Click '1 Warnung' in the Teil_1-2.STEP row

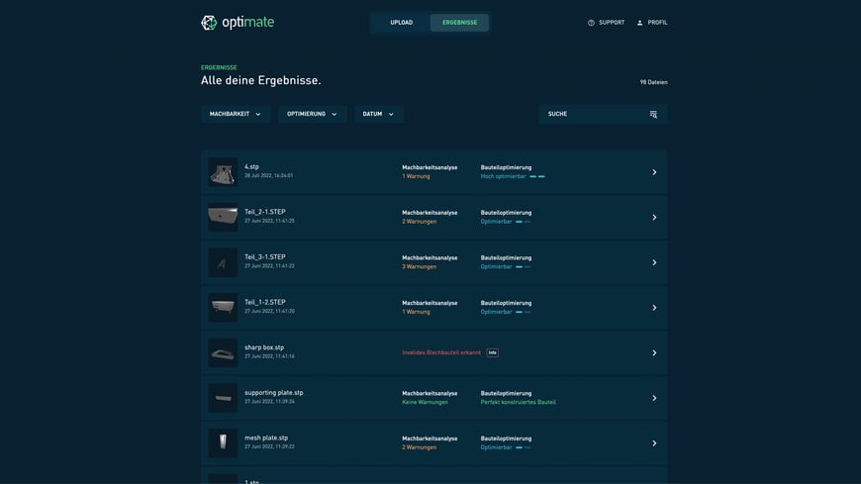416,312
